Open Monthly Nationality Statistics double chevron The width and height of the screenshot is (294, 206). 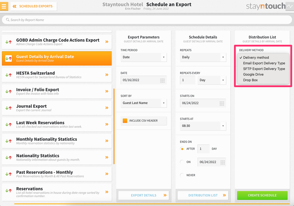107,141
